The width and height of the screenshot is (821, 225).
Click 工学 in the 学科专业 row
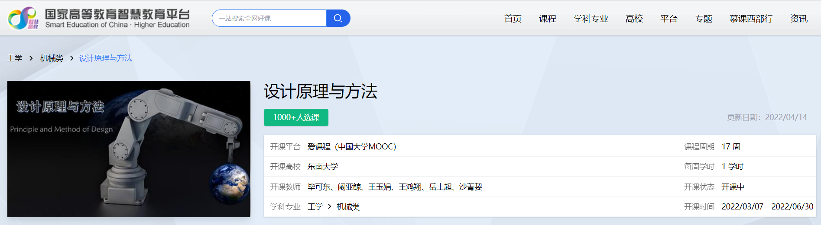[x=315, y=207]
